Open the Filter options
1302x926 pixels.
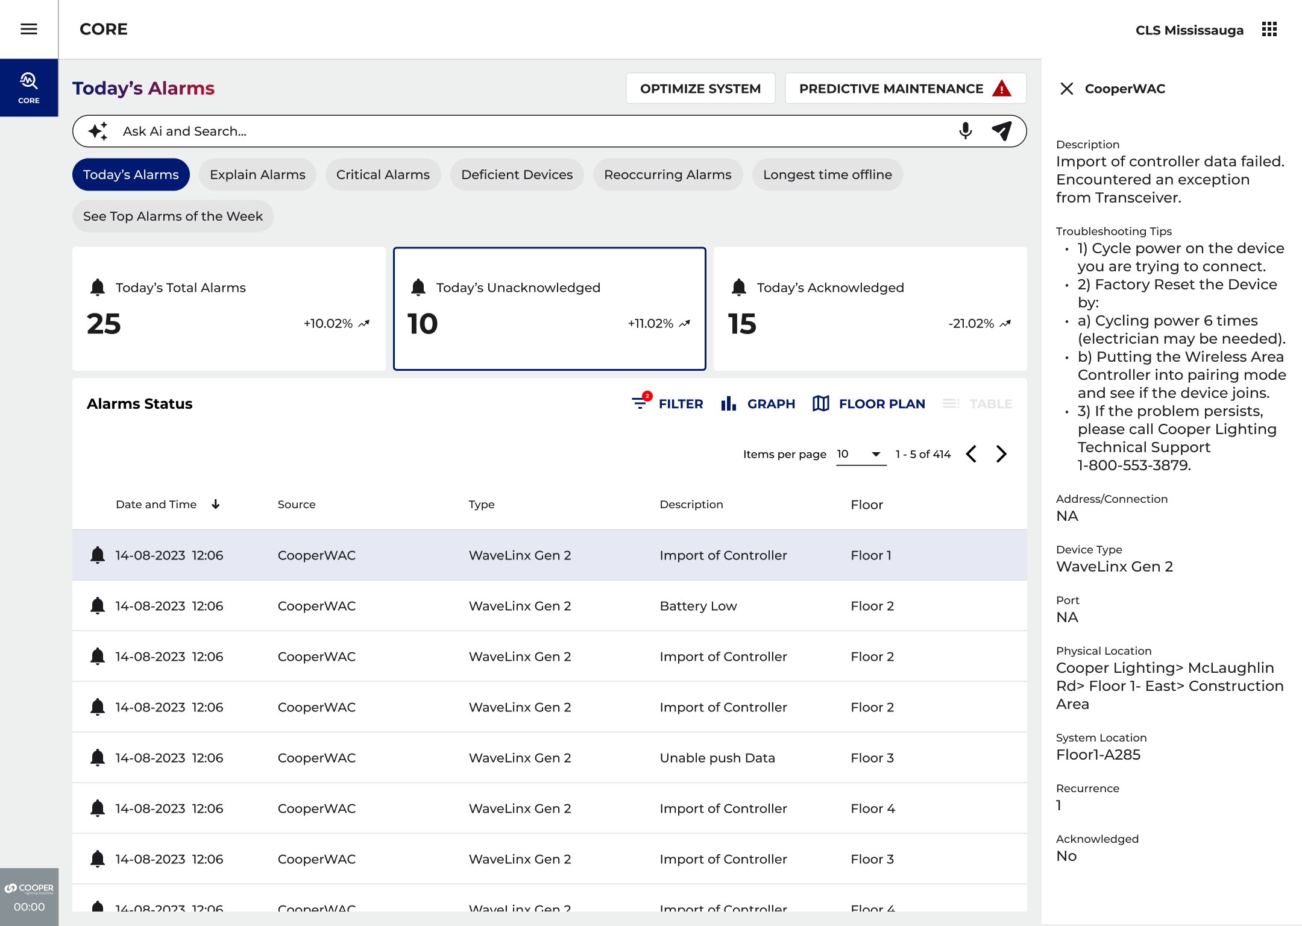coord(668,403)
